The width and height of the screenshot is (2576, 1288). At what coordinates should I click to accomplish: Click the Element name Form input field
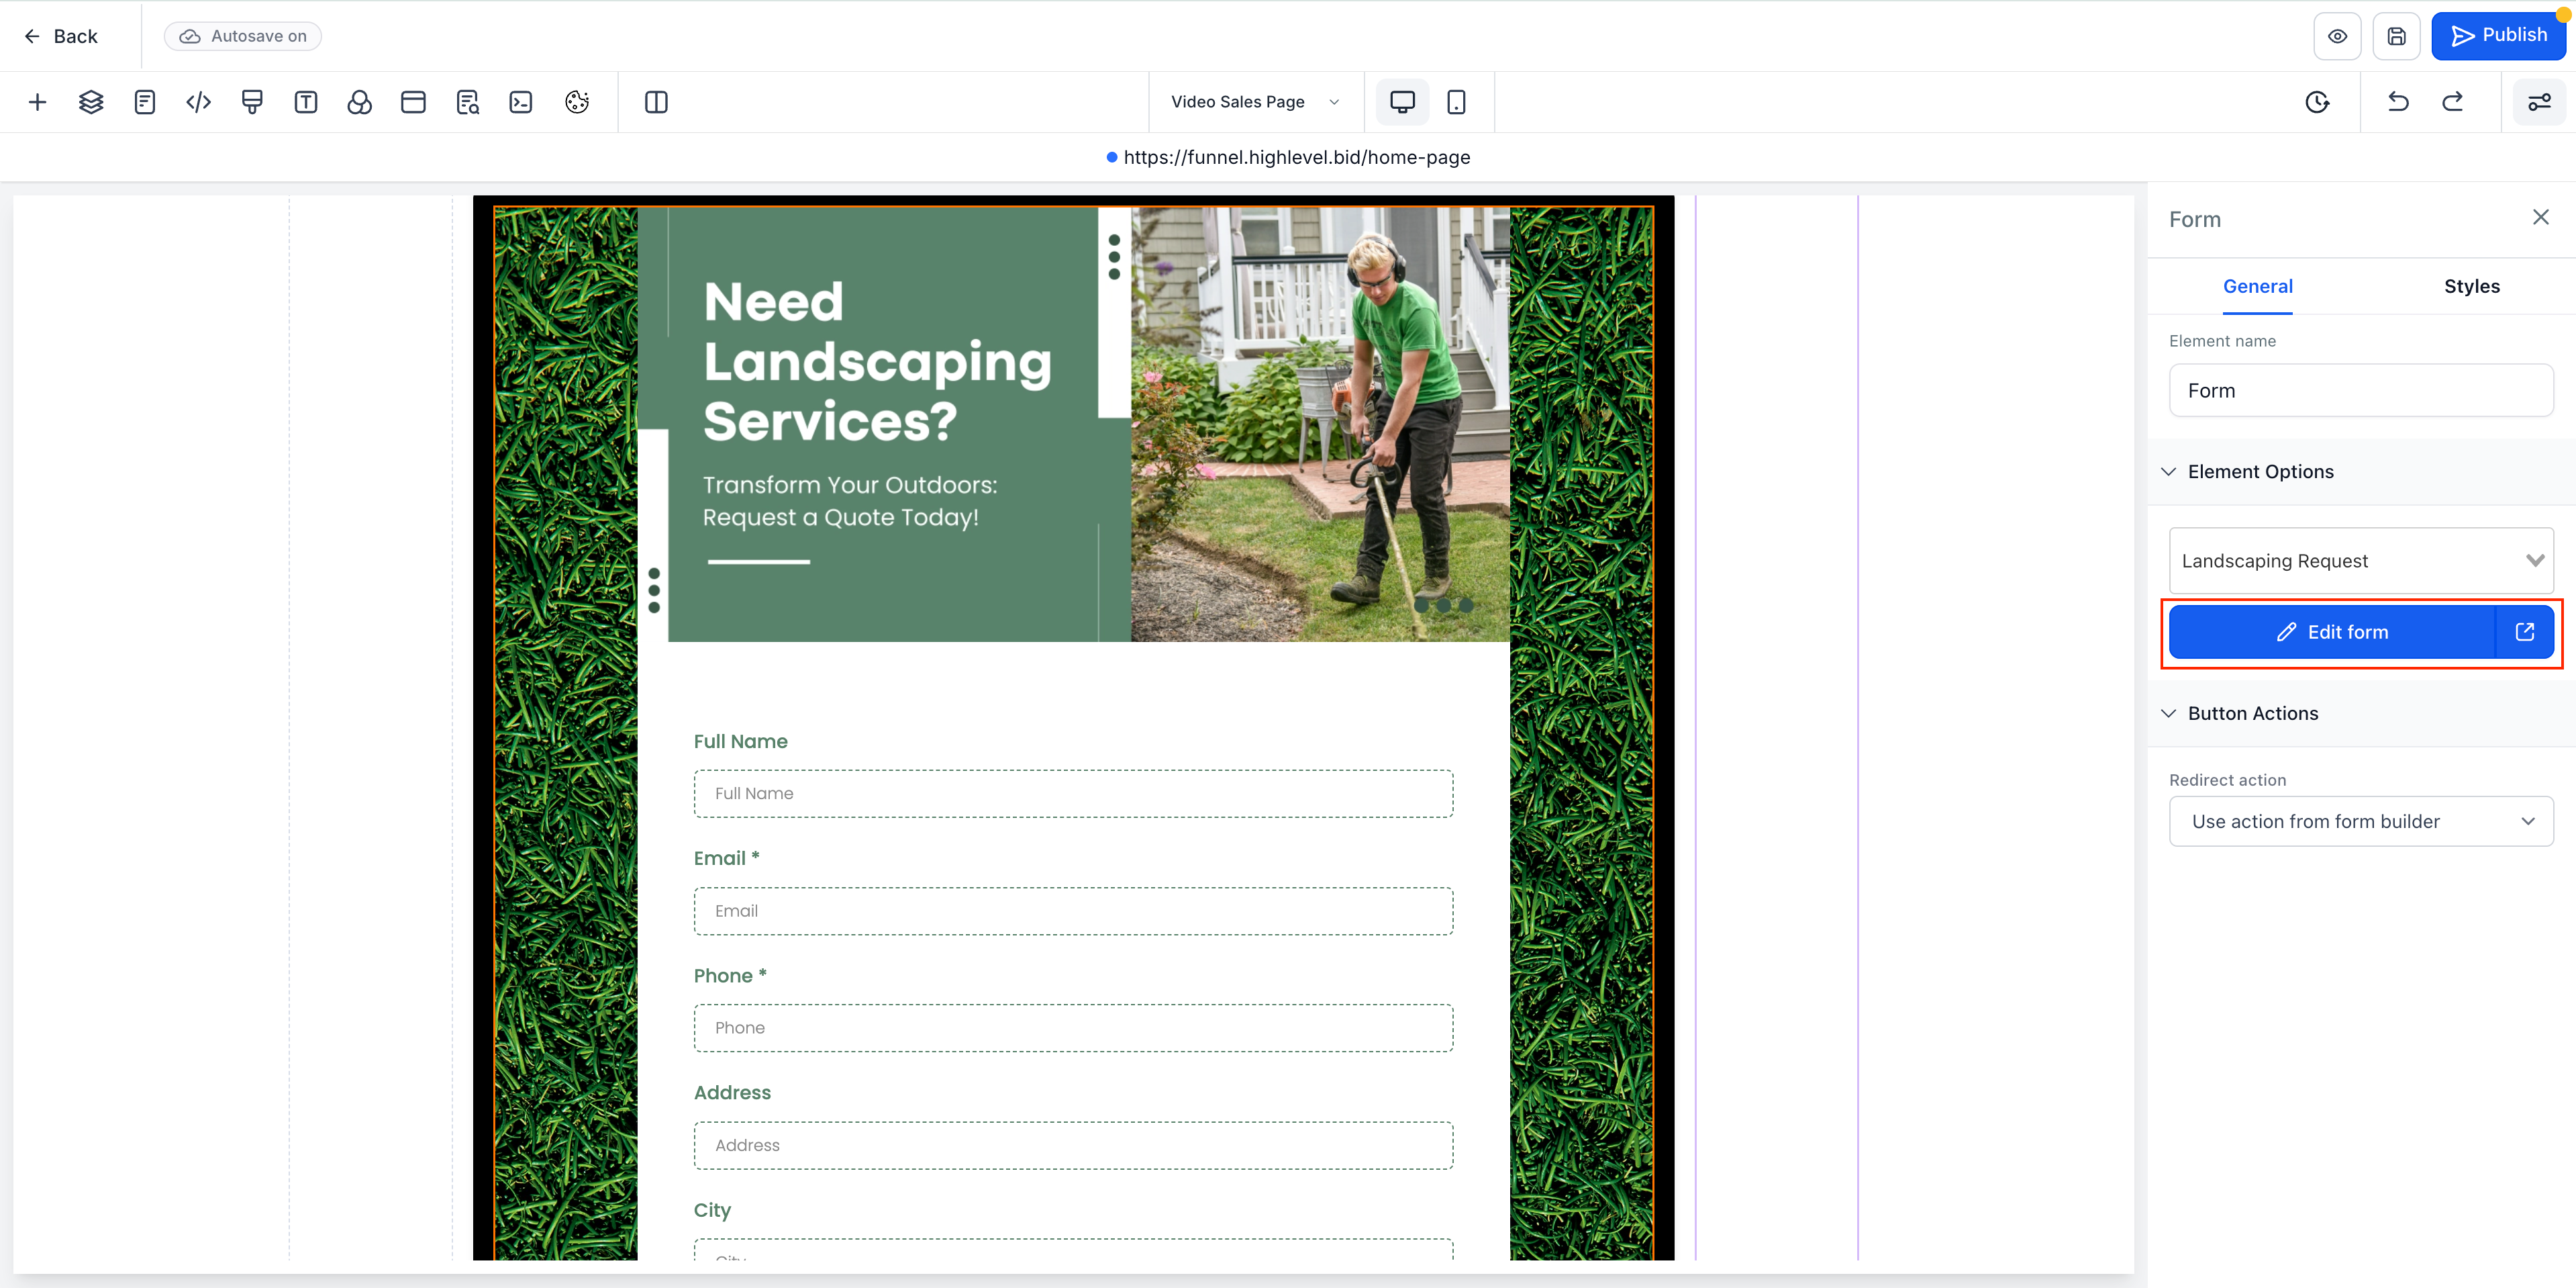(x=2361, y=390)
